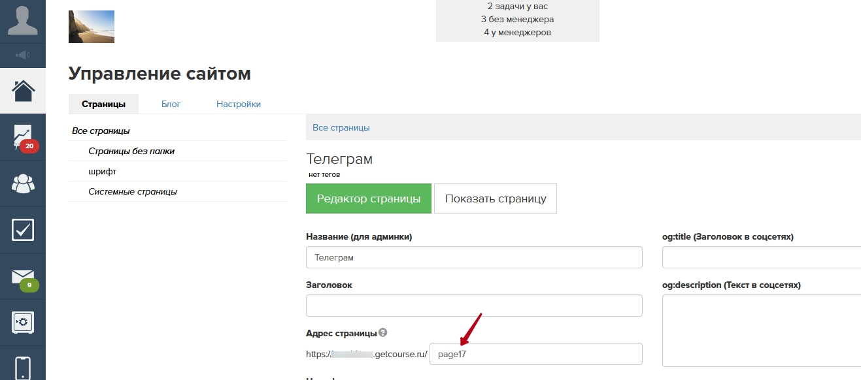This screenshot has width=861, height=380.
Task: Click the green Редактор страницы button
Action: pyautogui.click(x=369, y=198)
